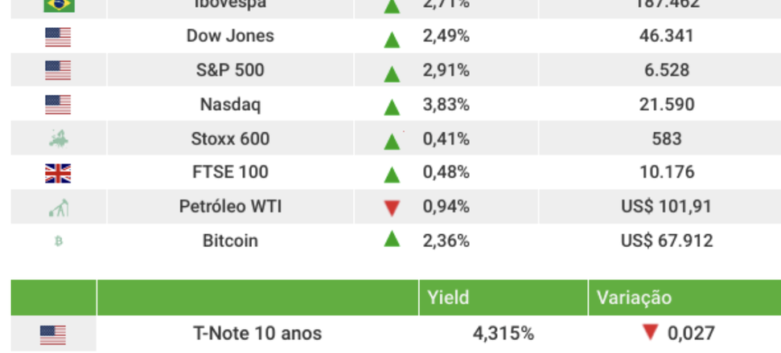
Task: Click the T-Note 10 anos label
Action: point(257,334)
